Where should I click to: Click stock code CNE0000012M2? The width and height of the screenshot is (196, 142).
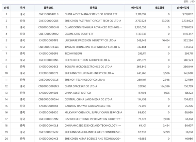pos(48,119)
